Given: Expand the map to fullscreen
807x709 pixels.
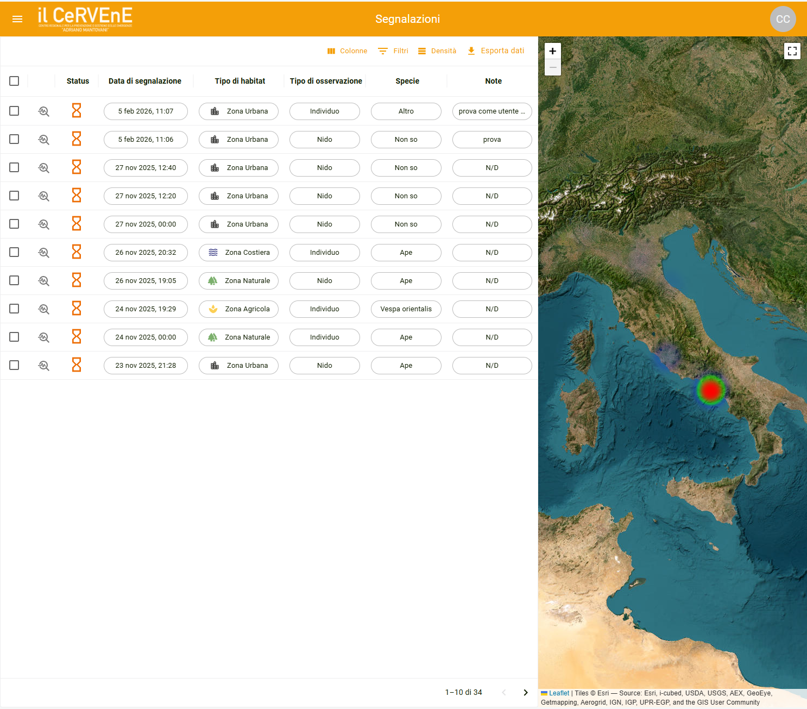Looking at the screenshot, I should tap(792, 51).
